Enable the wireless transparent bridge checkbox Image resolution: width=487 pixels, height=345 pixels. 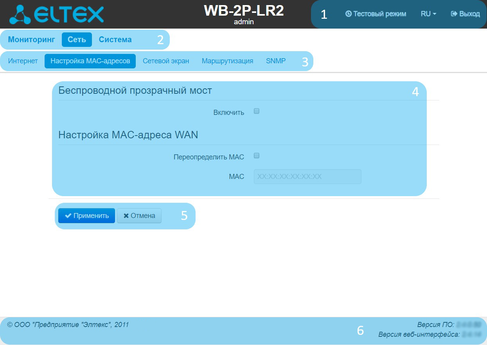pyautogui.click(x=257, y=111)
